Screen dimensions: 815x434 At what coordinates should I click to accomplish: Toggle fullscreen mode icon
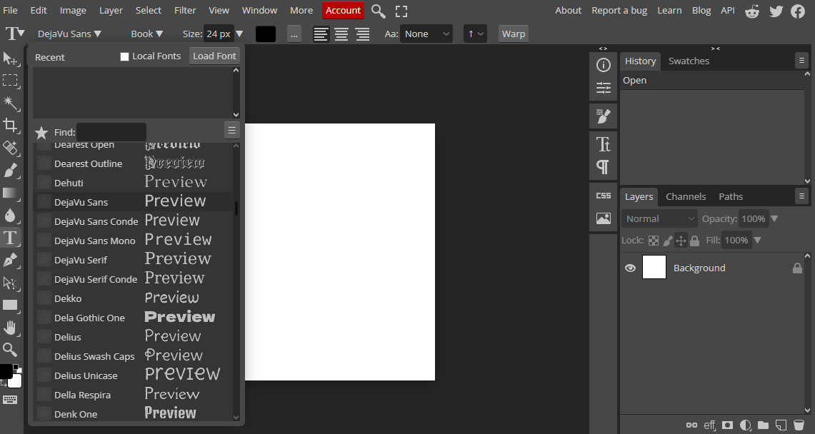401,11
